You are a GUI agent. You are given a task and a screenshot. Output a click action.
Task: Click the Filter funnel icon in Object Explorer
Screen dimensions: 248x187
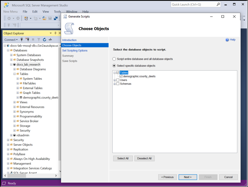38,40
